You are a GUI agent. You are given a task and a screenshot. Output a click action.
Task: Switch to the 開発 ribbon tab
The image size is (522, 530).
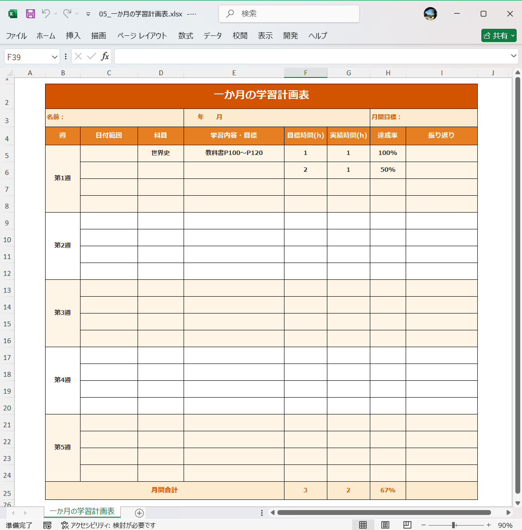[x=290, y=36]
